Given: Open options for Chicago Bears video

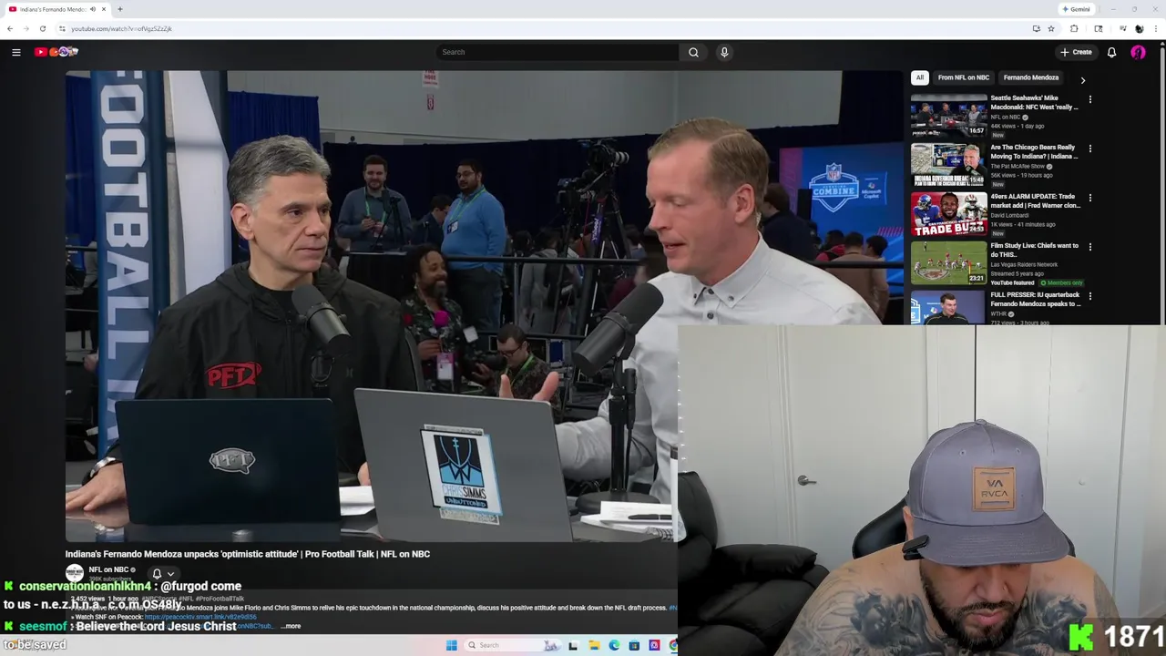Looking at the screenshot, I should tap(1089, 149).
